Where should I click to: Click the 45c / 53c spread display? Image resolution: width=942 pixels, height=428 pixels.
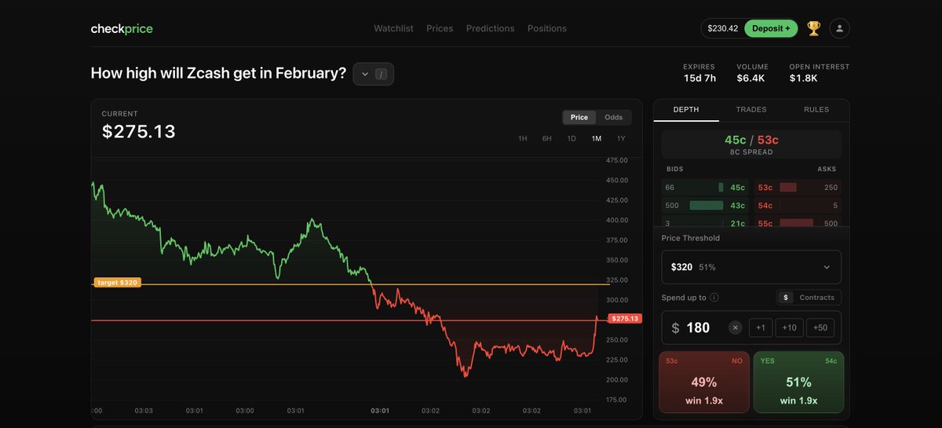(x=751, y=144)
